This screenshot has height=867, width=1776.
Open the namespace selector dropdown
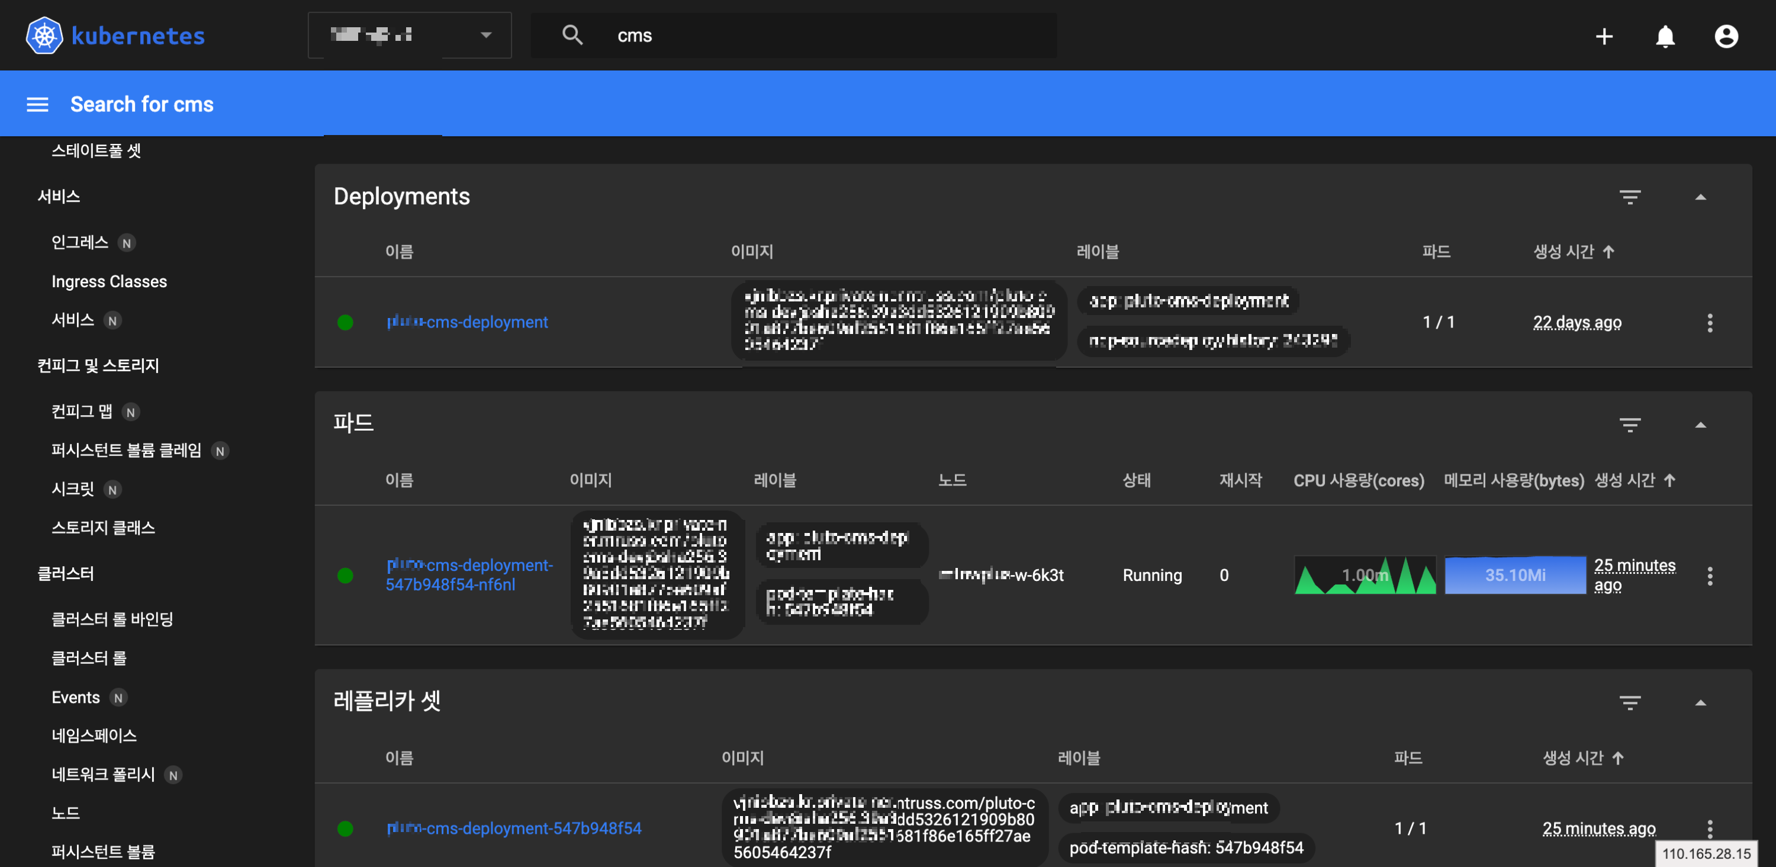tap(410, 35)
